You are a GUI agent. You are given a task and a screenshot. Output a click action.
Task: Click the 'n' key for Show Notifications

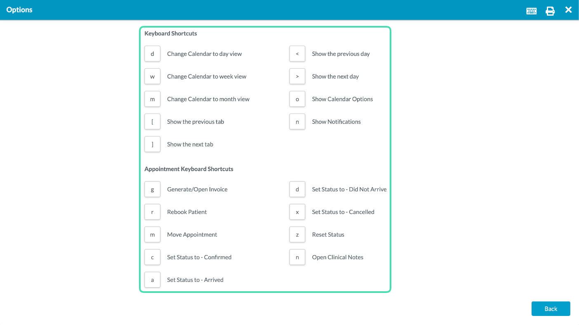click(297, 122)
